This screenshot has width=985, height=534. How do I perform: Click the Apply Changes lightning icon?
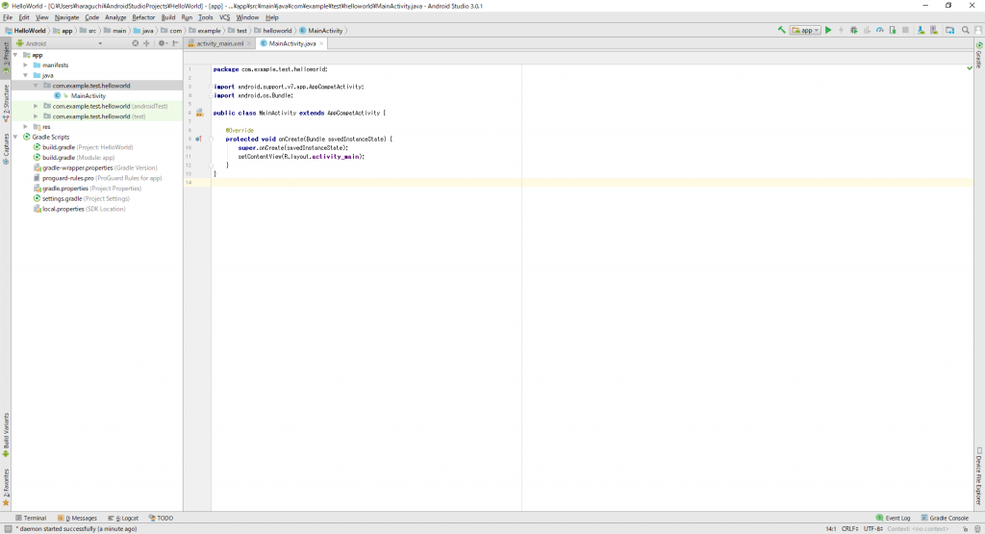coord(841,30)
